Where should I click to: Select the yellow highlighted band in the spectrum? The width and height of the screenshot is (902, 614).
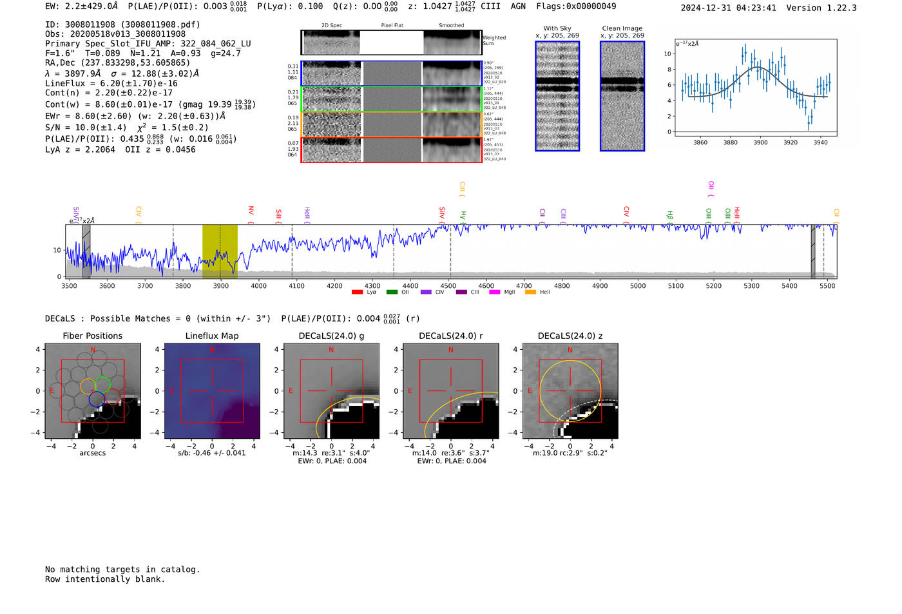tap(220, 251)
